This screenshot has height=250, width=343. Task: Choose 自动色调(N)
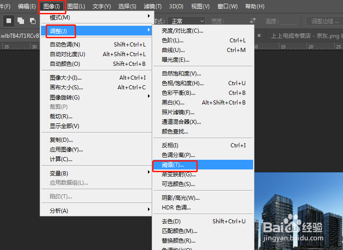[96, 45]
